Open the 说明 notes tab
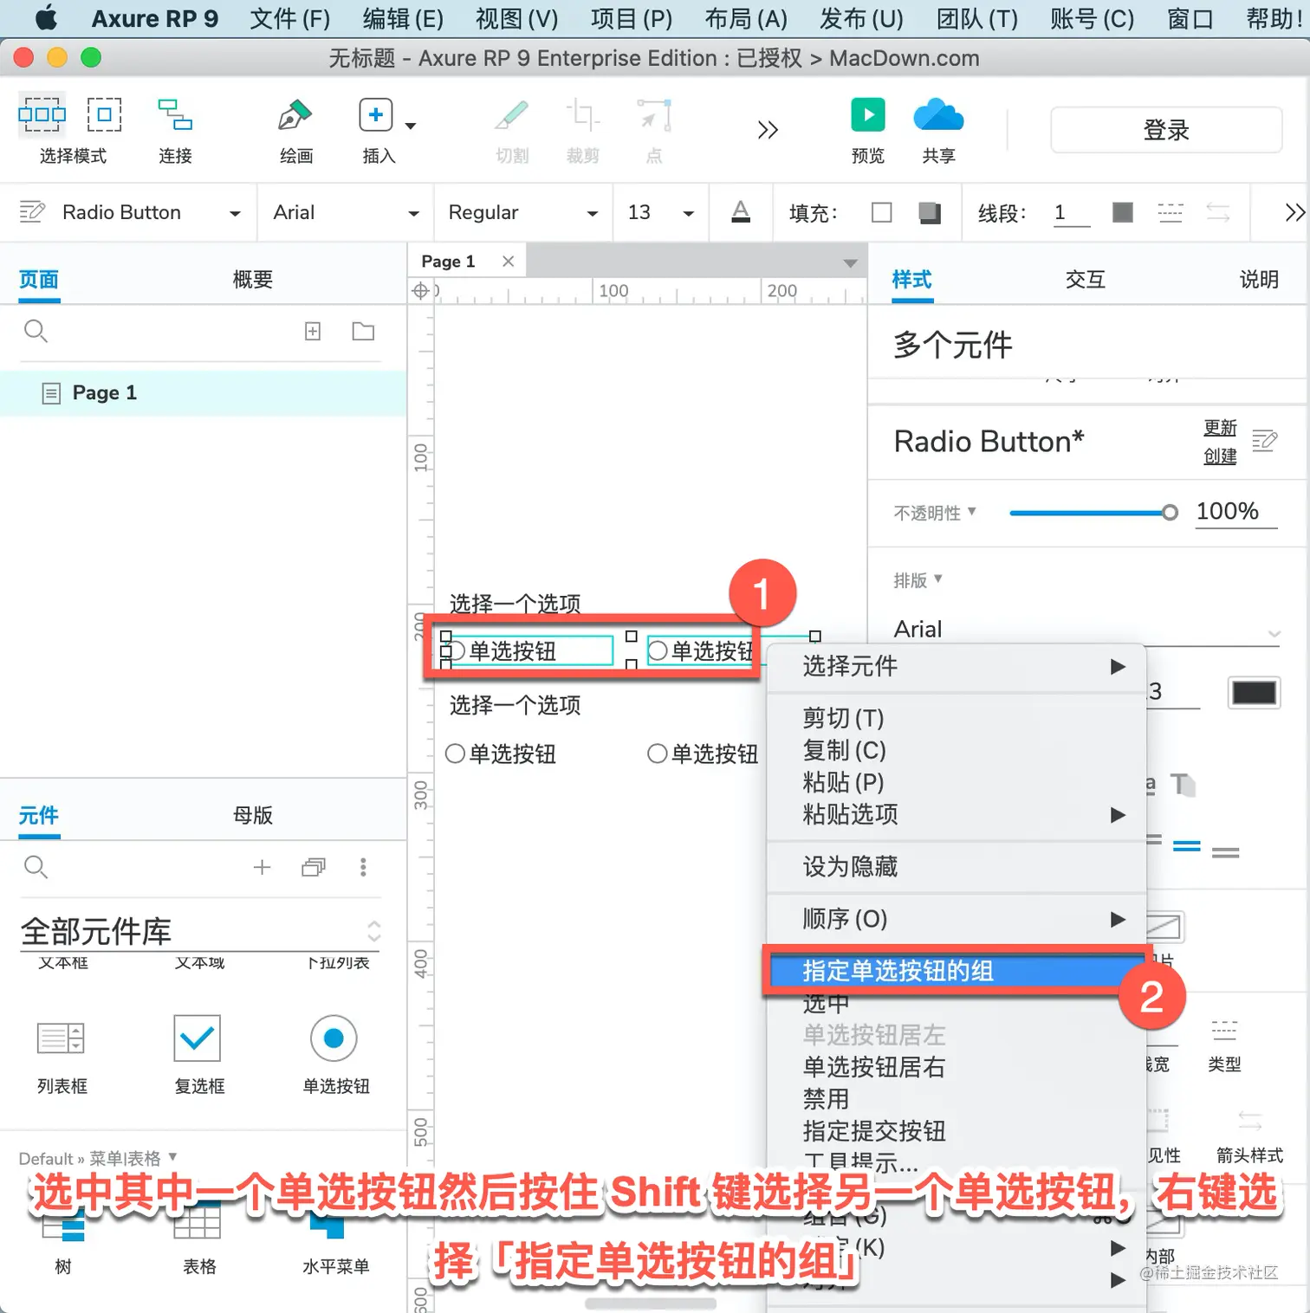 pyautogui.click(x=1259, y=279)
